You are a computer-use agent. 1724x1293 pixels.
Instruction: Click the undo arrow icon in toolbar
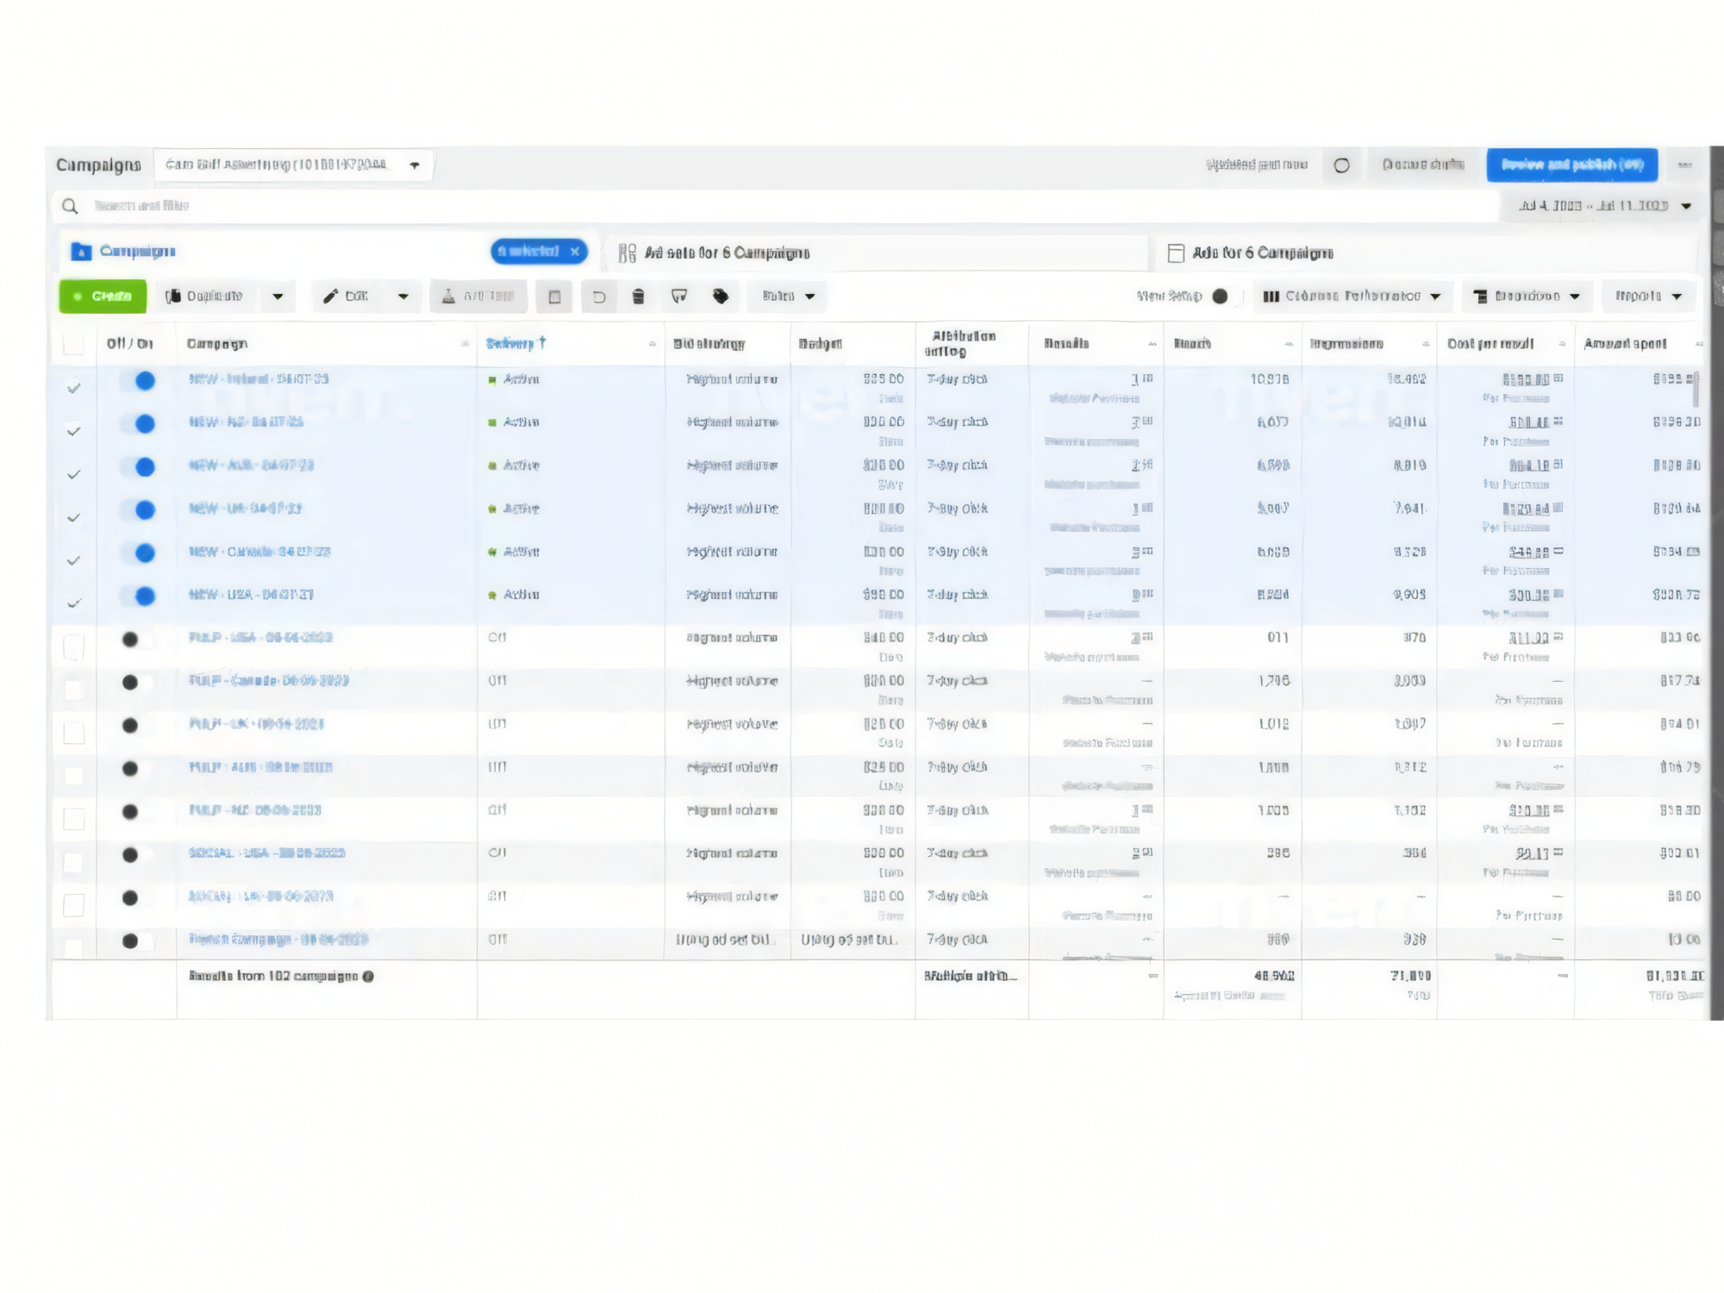coord(599,297)
